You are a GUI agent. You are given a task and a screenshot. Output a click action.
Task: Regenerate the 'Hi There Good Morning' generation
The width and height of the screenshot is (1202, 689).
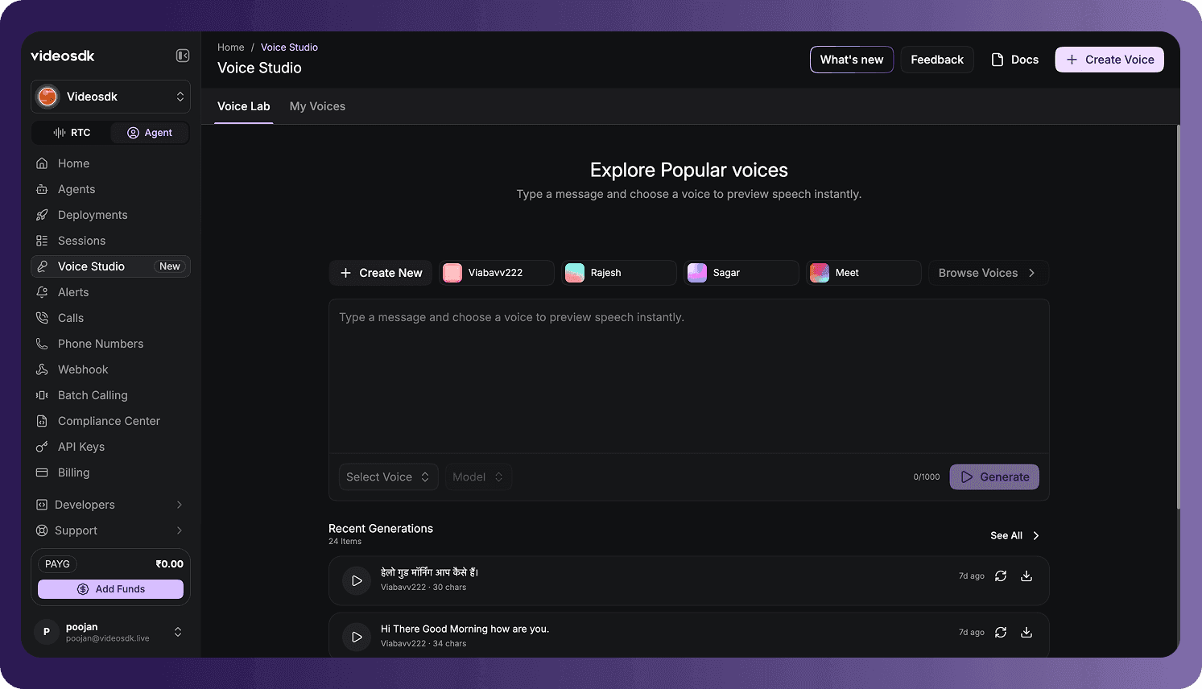(1001, 632)
